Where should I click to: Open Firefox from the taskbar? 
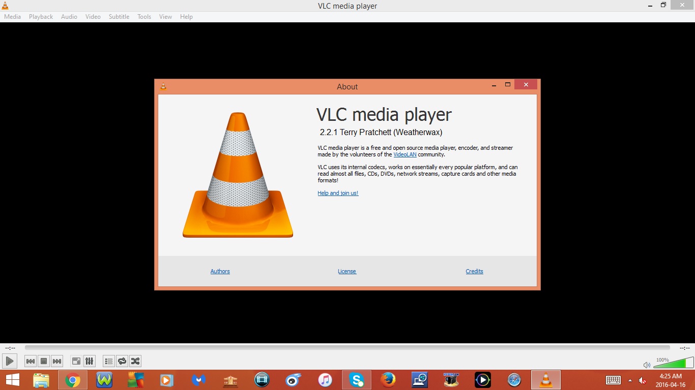pos(388,380)
